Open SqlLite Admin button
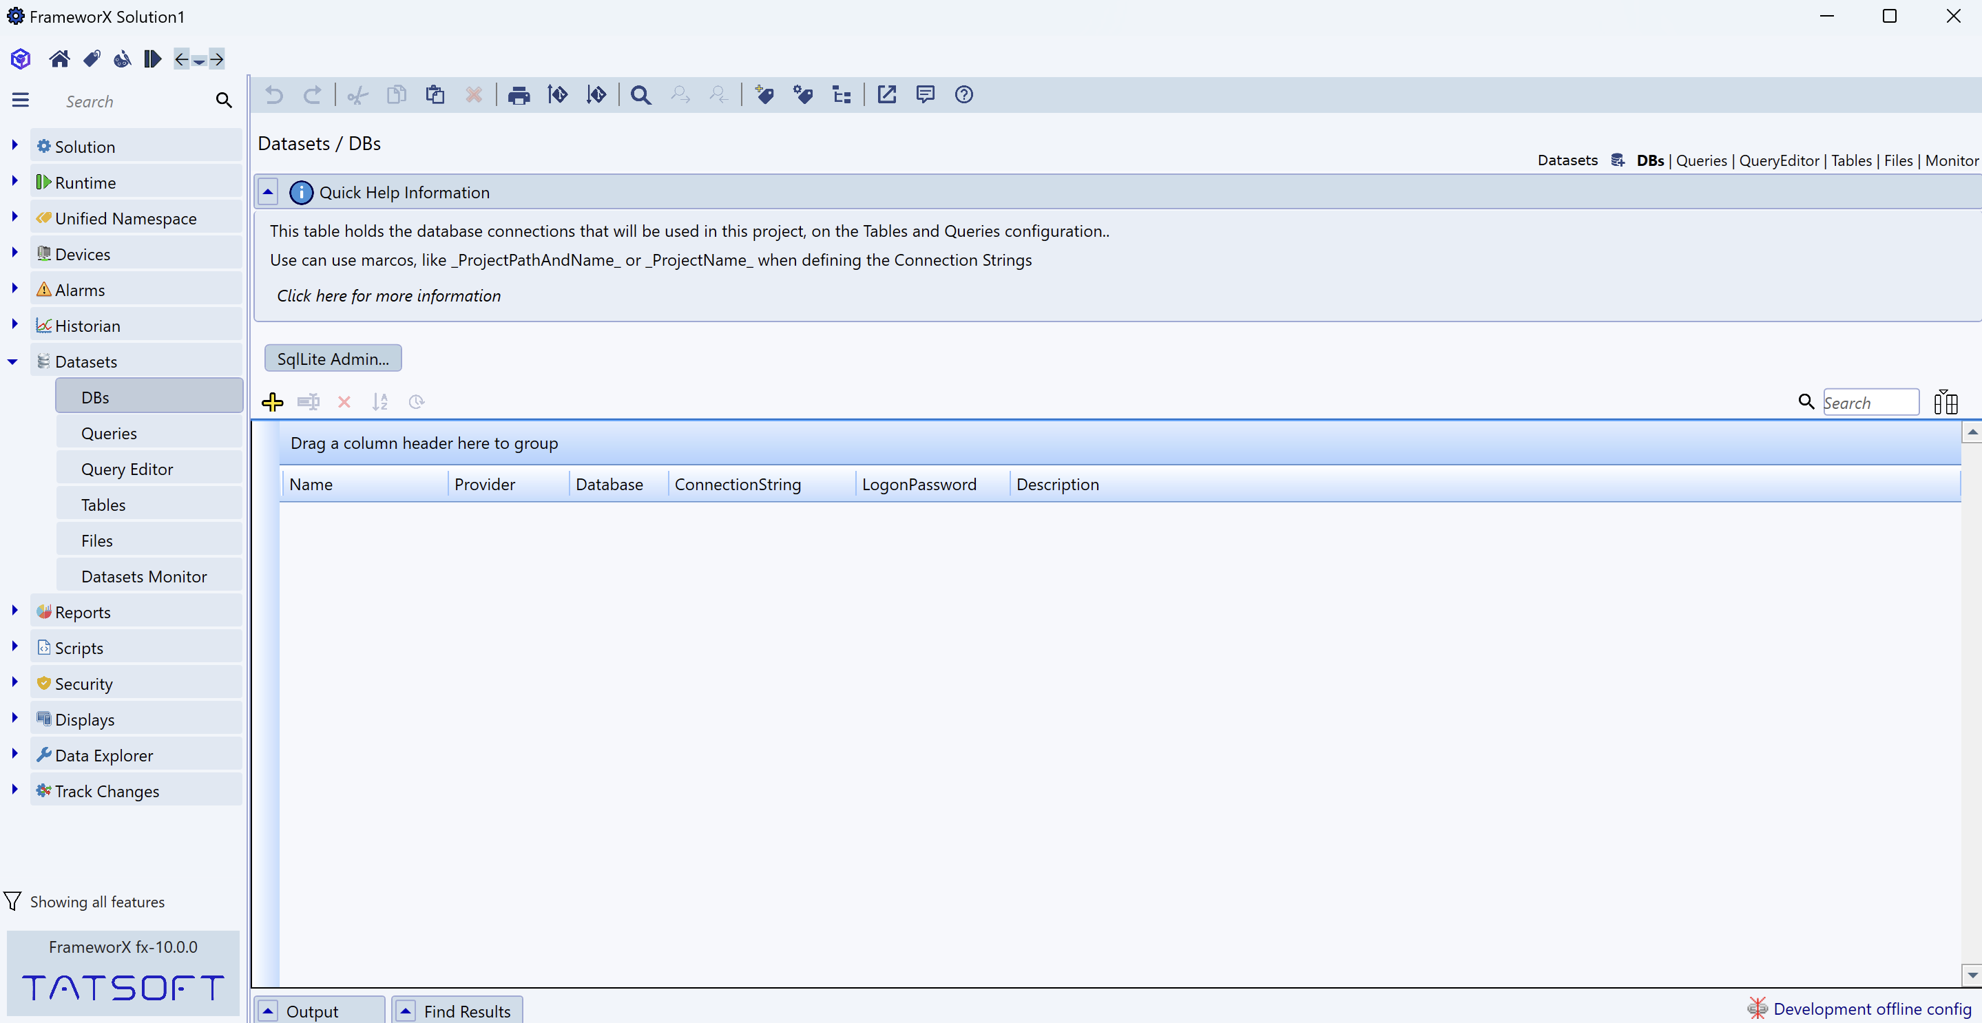This screenshot has height=1023, width=1982. tap(333, 359)
